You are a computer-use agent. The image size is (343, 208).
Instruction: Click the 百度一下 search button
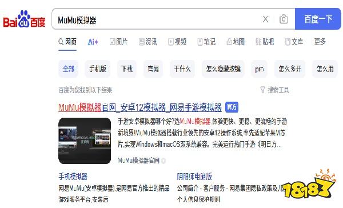(x=318, y=19)
